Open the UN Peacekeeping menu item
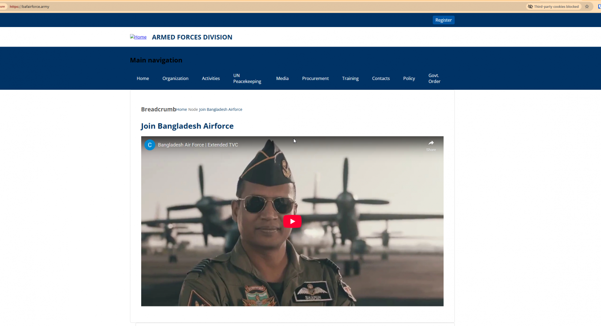The width and height of the screenshot is (601, 326). coord(247,78)
